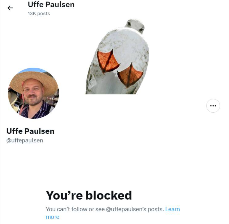Click the gray @uffepaulsen handle under the name
Image resolution: width=229 pixels, height=224 pixels.
[x=25, y=140]
